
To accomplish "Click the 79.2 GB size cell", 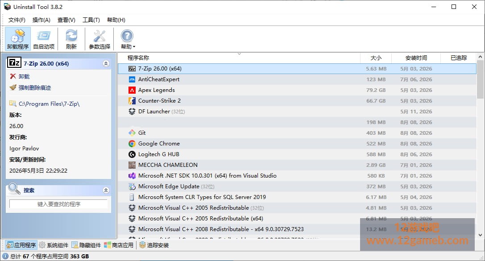I will [x=376, y=90].
